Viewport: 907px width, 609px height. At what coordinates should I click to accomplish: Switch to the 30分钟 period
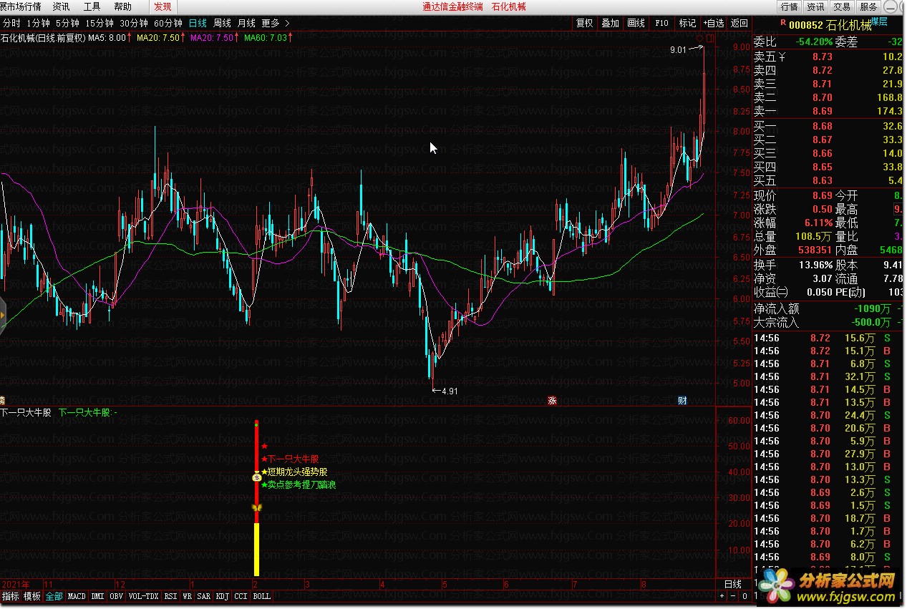pyautogui.click(x=134, y=23)
